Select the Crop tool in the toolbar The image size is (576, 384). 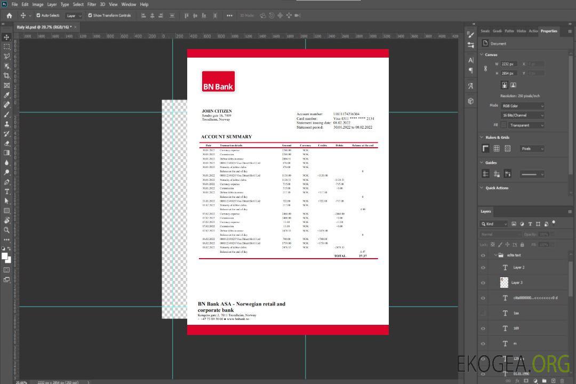pos(7,76)
